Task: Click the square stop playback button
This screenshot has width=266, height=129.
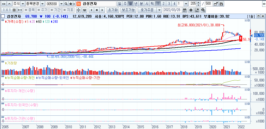Action: pyautogui.click(x=97, y=10)
